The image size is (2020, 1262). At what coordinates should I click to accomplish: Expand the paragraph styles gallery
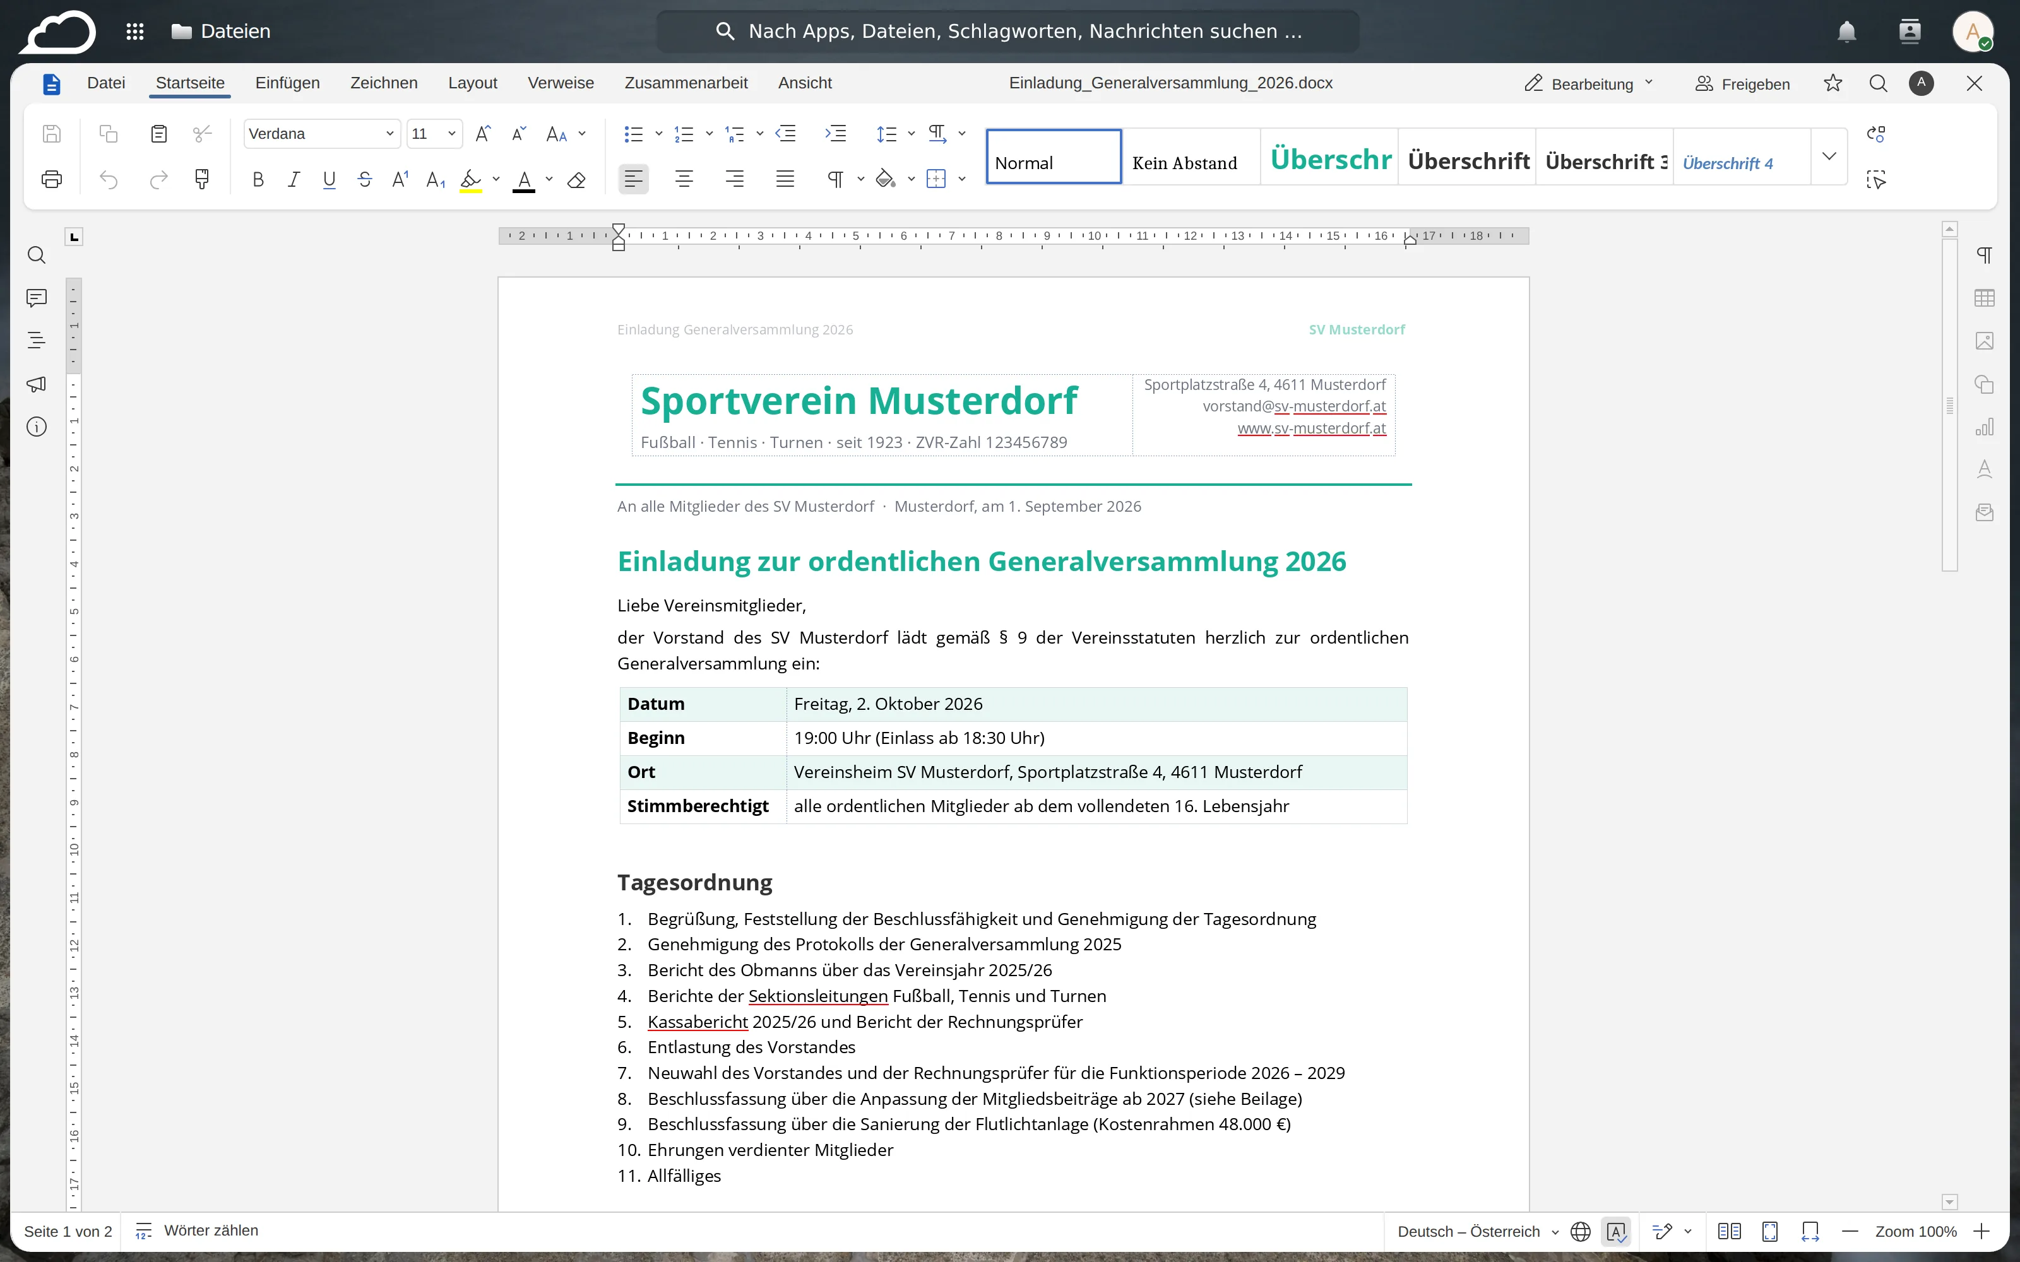[1829, 156]
